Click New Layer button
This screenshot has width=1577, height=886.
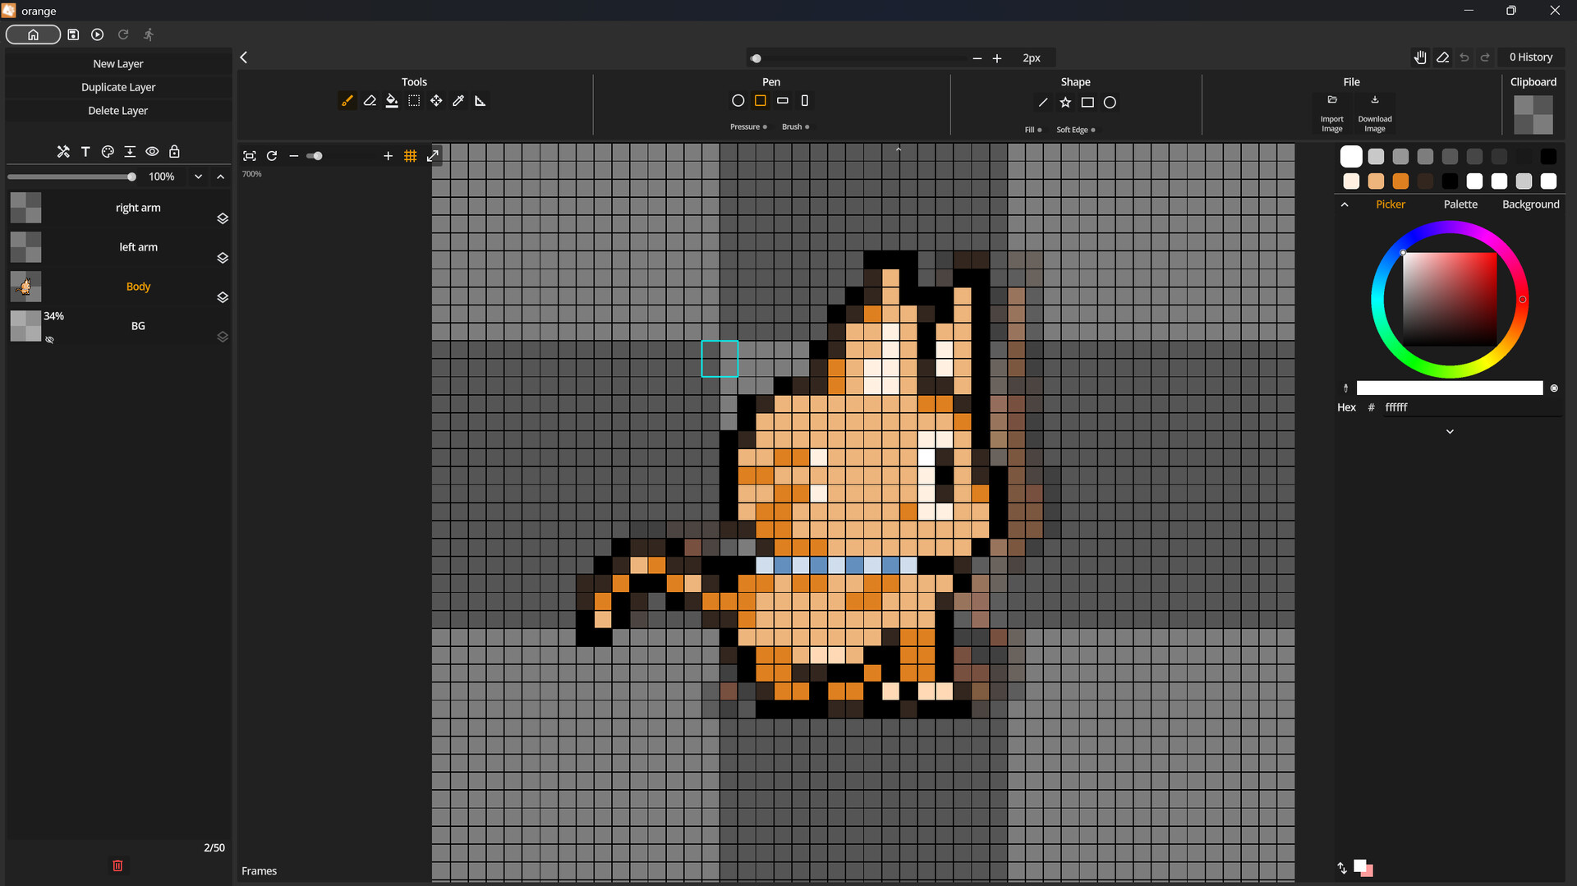pyautogui.click(x=118, y=64)
